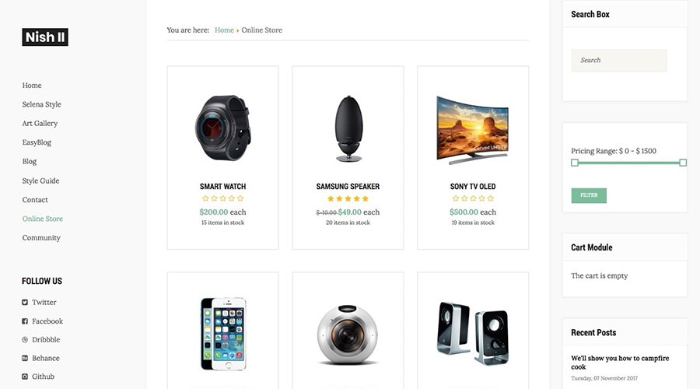Open the Selena Style menu item

(x=41, y=104)
